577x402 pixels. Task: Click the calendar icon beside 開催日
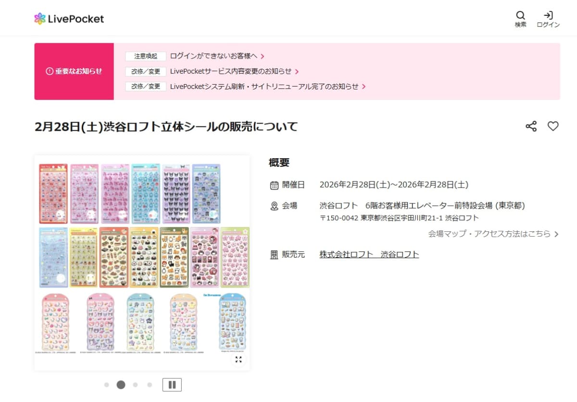tap(274, 185)
